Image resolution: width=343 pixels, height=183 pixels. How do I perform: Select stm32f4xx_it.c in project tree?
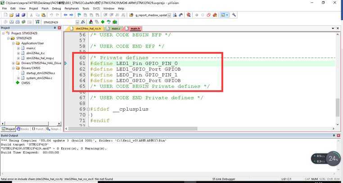[x=36, y=53]
